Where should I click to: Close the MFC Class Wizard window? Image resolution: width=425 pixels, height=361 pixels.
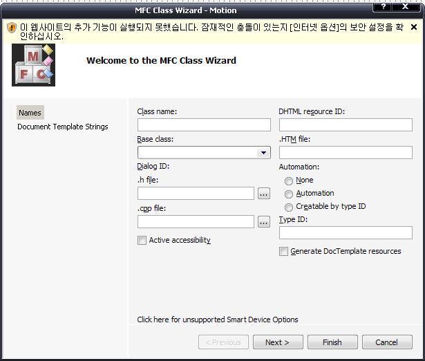pos(406,6)
